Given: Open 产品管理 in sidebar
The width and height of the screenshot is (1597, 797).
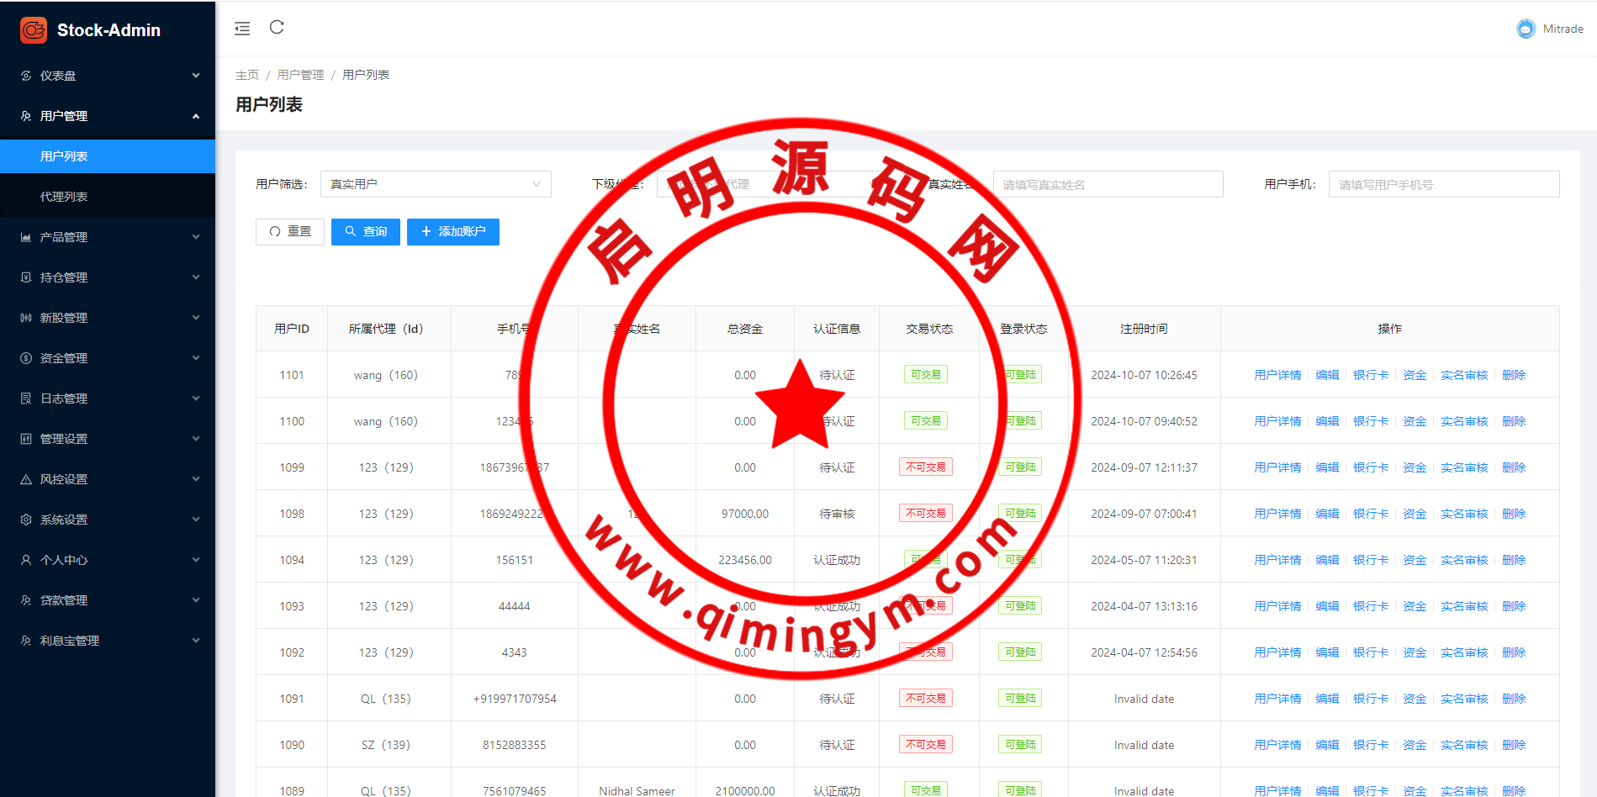Looking at the screenshot, I should (x=108, y=237).
